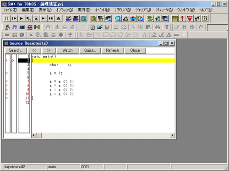Pick the fill color bucket tool

[154, 35]
